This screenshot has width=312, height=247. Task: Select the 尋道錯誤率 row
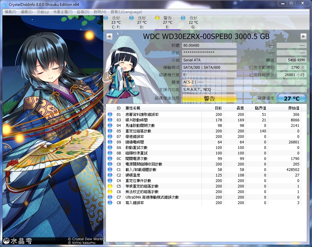point(204,137)
